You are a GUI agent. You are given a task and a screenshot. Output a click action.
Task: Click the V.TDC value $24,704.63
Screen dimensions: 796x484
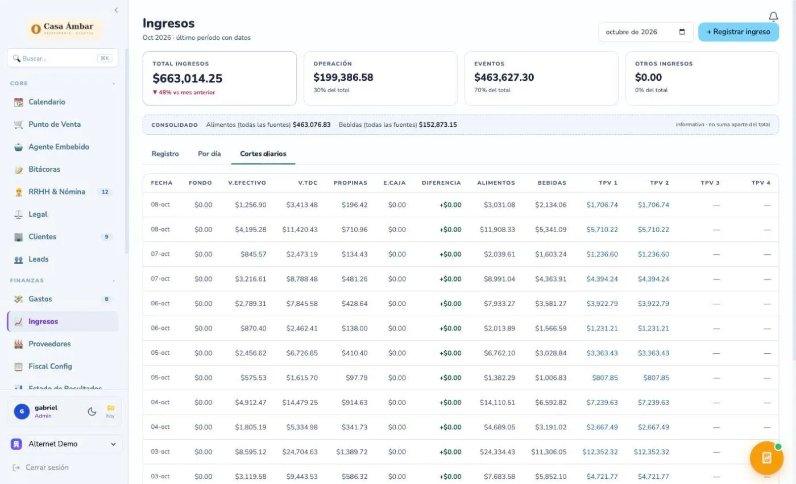(300, 452)
